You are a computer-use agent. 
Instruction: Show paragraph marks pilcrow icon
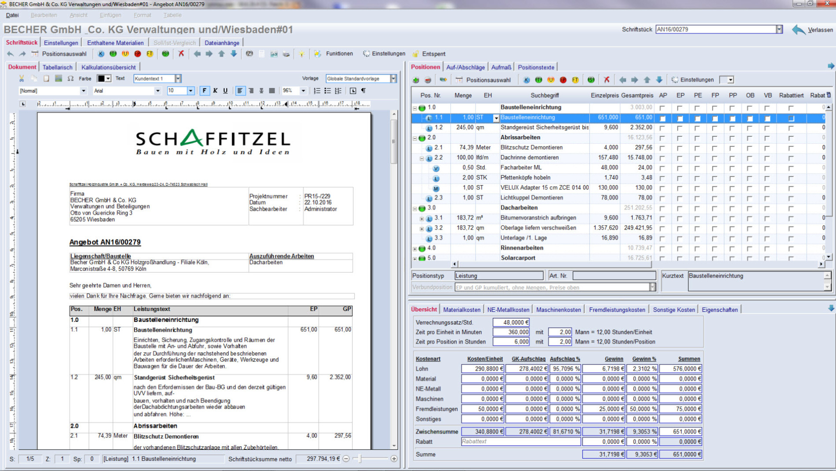[363, 91]
